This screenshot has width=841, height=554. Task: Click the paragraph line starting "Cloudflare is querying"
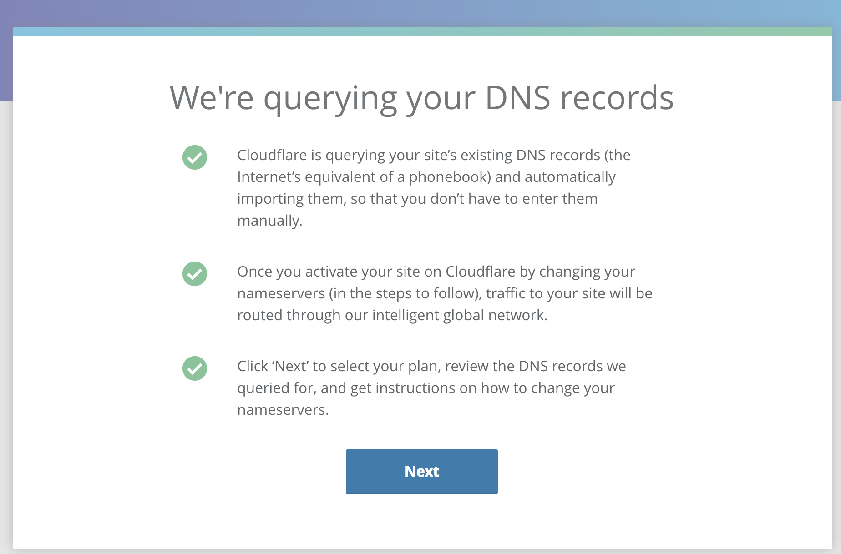[434, 155]
